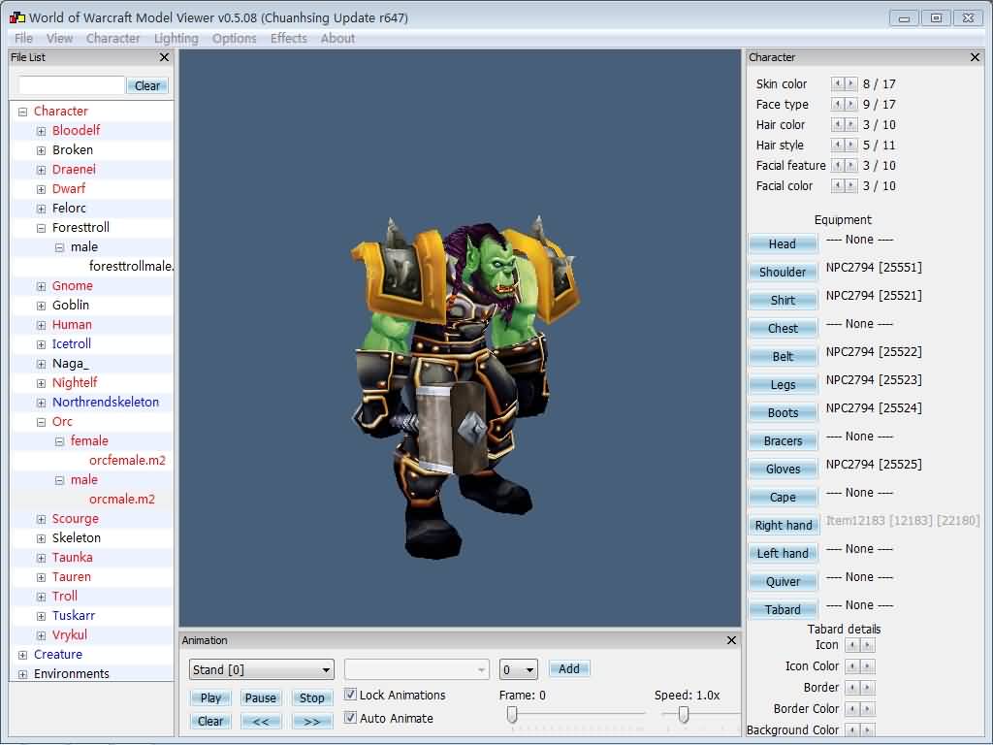This screenshot has width=993, height=745.
Task: Click the Facial color next arrow
Action: tap(851, 185)
